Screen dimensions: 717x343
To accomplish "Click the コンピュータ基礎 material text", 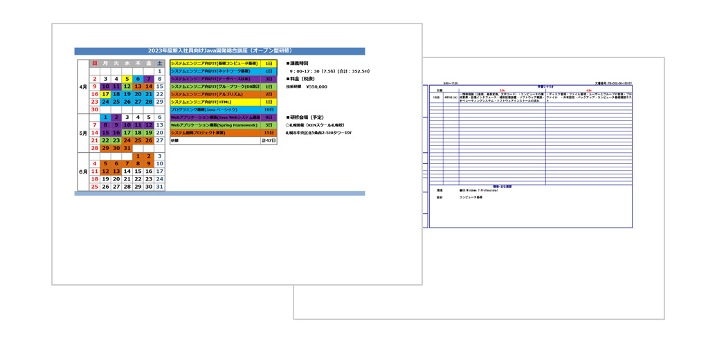I will [471, 198].
